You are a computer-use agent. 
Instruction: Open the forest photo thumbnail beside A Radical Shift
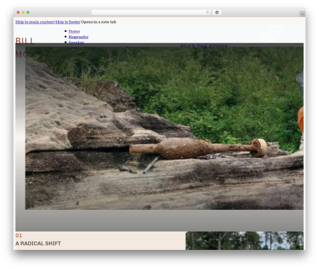pos(244,240)
